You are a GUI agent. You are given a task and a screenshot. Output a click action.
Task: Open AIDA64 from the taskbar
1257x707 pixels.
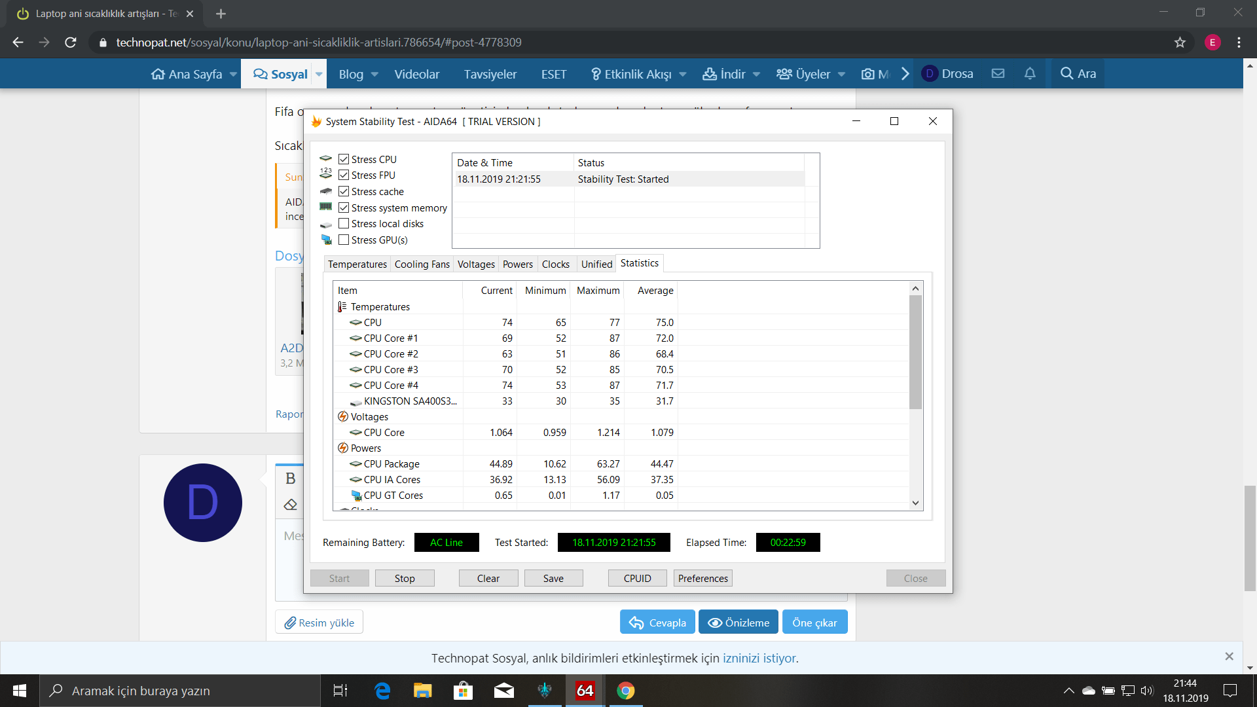(x=585, y=691)
